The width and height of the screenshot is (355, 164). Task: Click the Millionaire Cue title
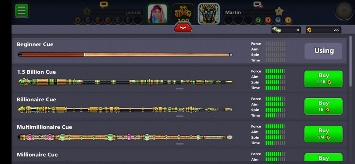(x=37, y=155)
